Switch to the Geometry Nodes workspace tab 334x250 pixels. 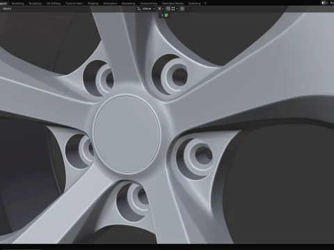click(173, 3)
